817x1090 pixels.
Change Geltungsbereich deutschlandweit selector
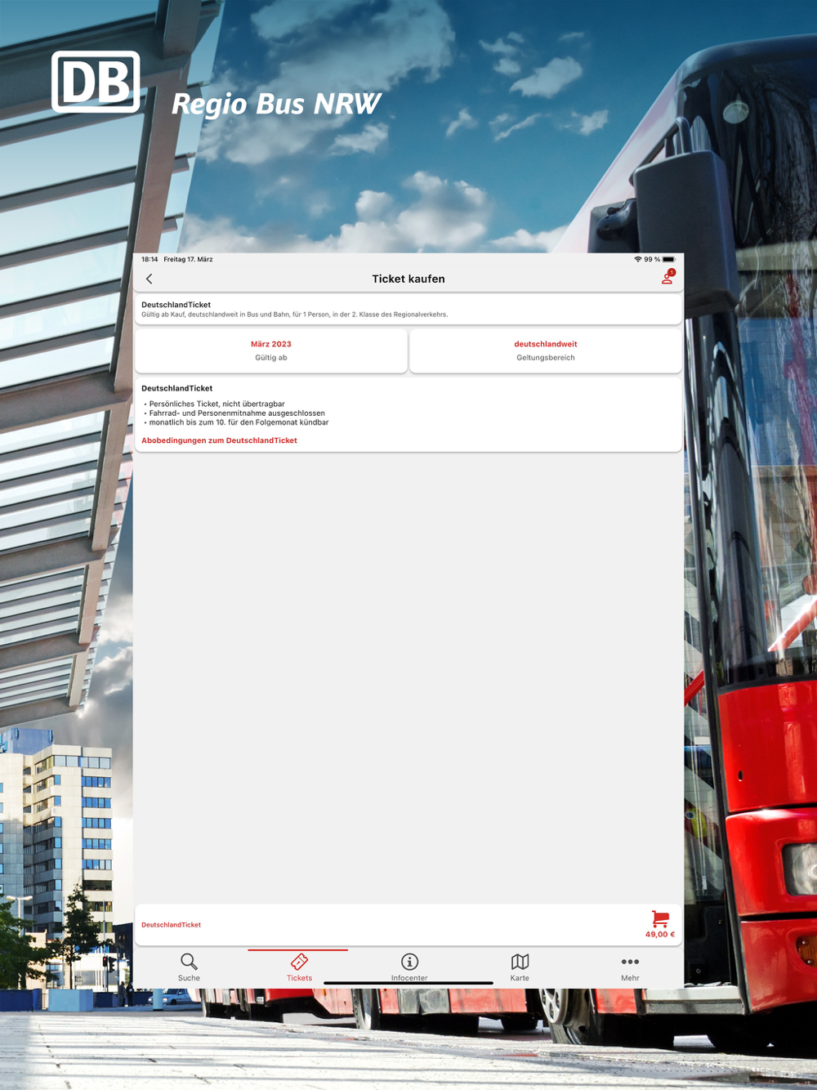[546, 351]
